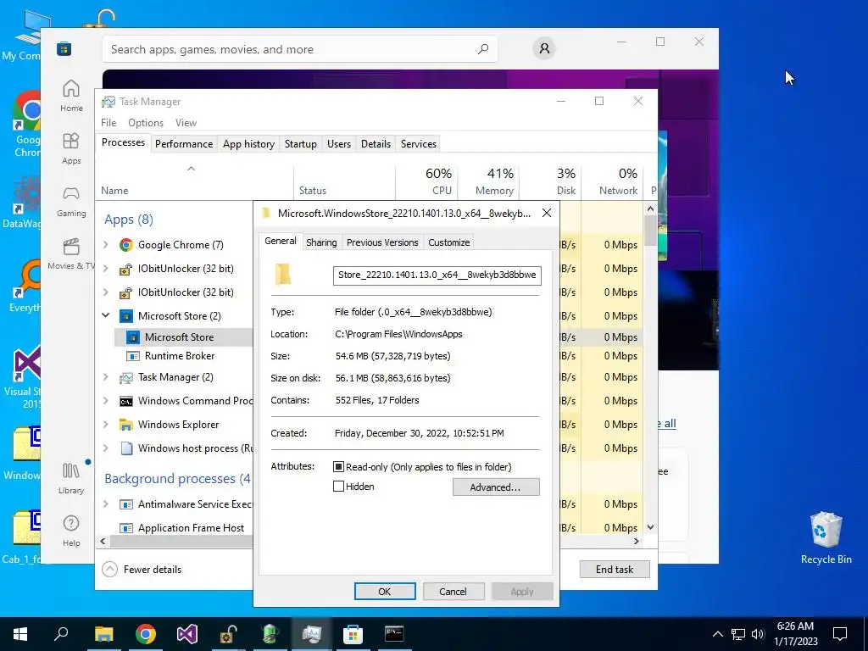Open Microsoft Store from taskbar

click(x=353, y=634)
